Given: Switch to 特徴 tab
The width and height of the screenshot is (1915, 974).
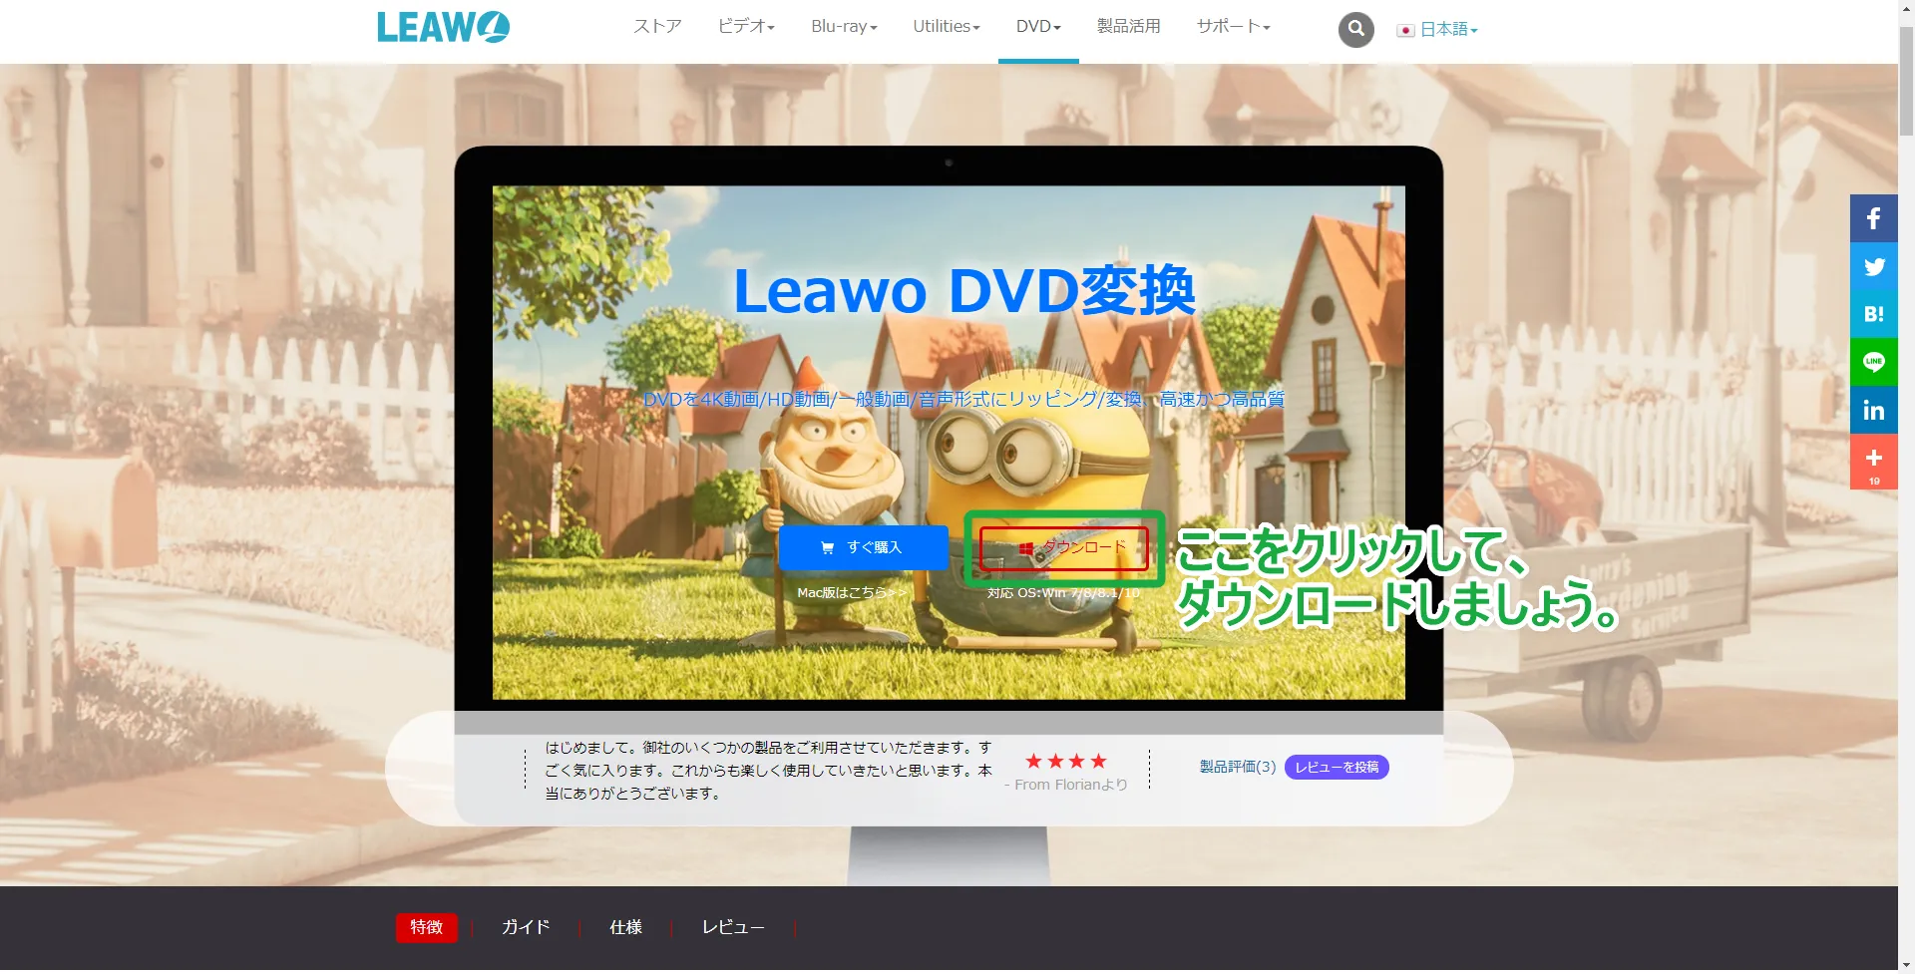Looking at the screenshot, I should [x=426, y=927].
